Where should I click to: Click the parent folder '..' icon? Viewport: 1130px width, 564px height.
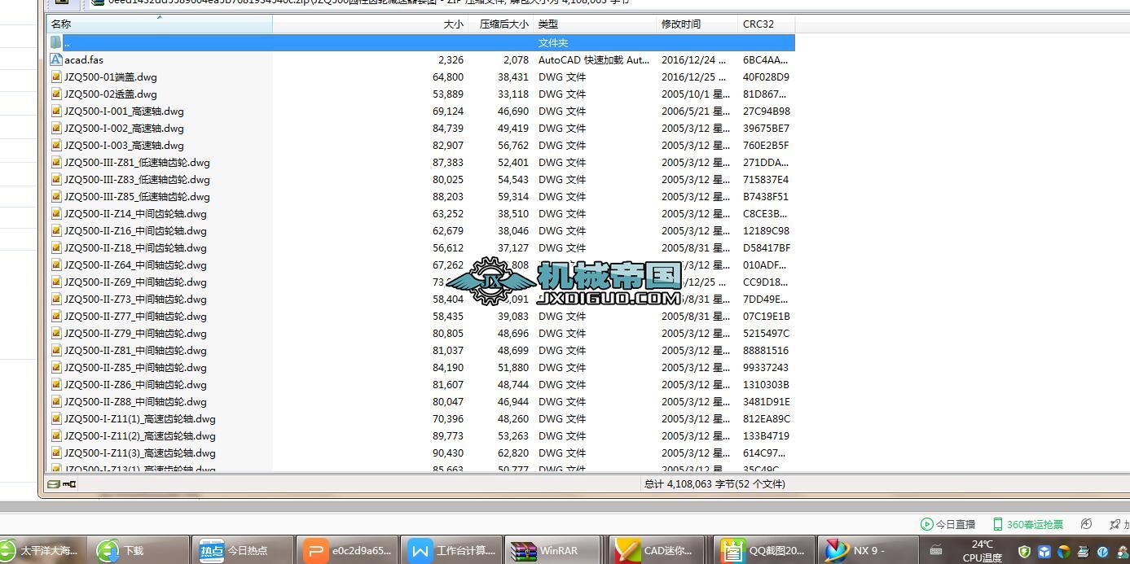point(56,42)
